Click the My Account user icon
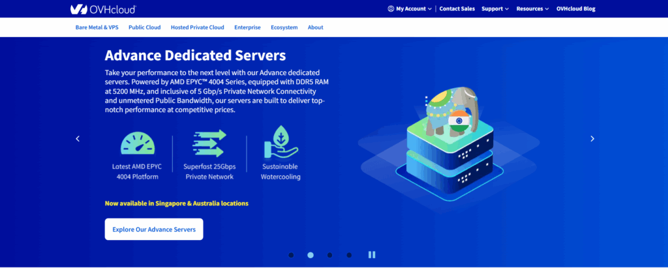This screenshot has width=668, height=268. pos(391,8)
